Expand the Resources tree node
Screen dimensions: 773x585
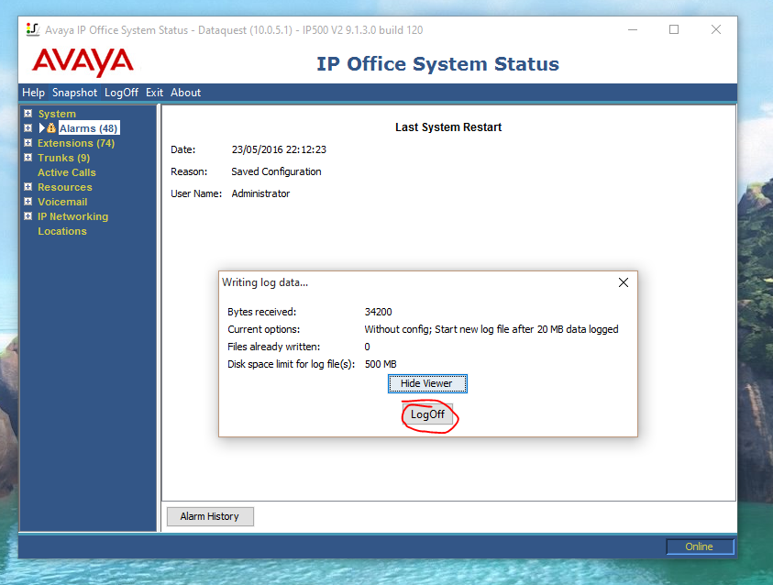[x=28, y=187]
